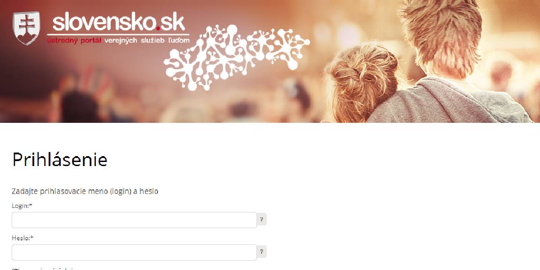Click the question mark beside Heslo field
The height and width of the screenshot is (270, 540).
(x=262, y=252)
